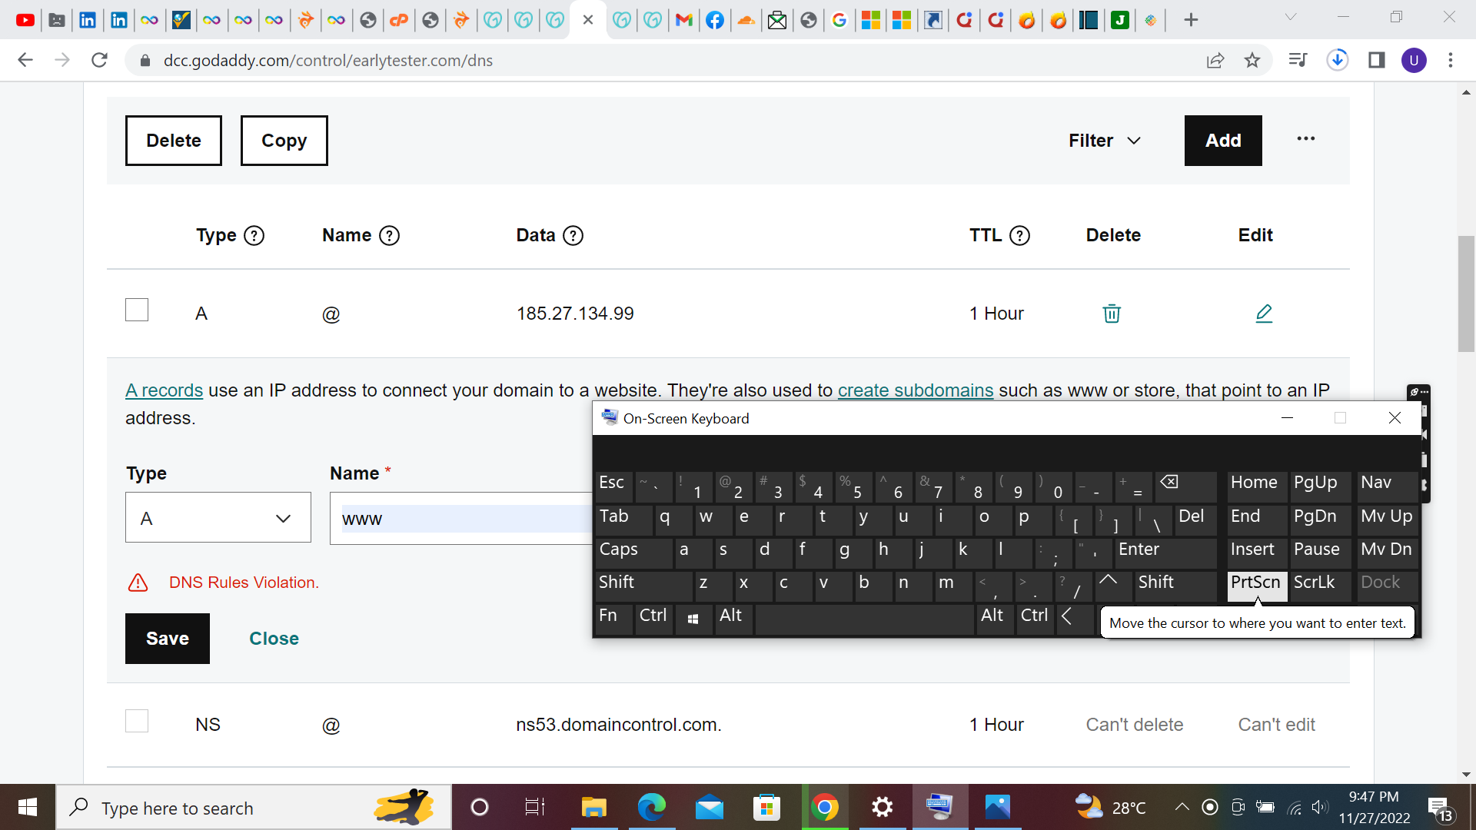Click the Type column help question icon
The width and height of the screenshot is (1476, 830).
(254, 236)
